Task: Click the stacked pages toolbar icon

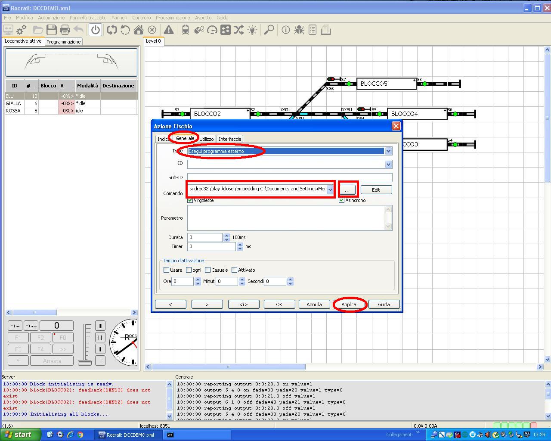Action: click(326, 30)
